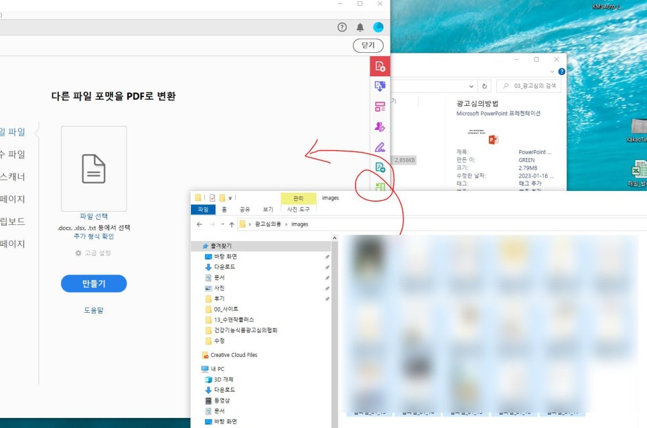Open the Acrobat account profile avatar
Viewport: 647px width, 428px height.
tap(378, 27)
